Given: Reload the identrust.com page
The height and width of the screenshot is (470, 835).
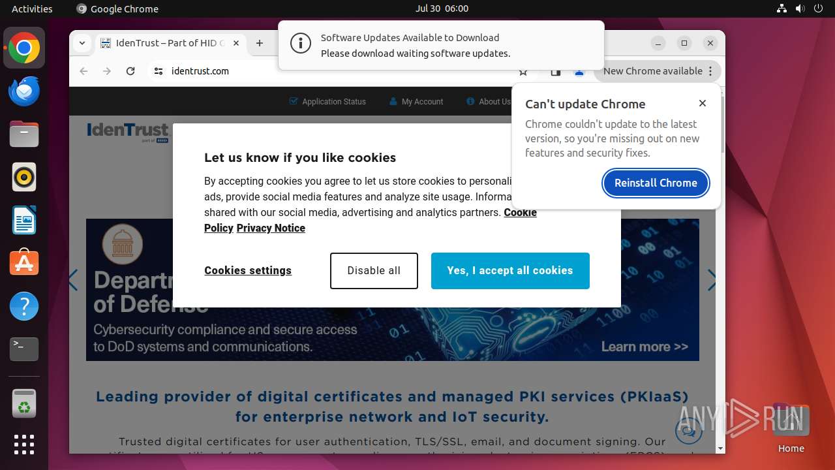Looking at the screenshot, I should point(130,71).
